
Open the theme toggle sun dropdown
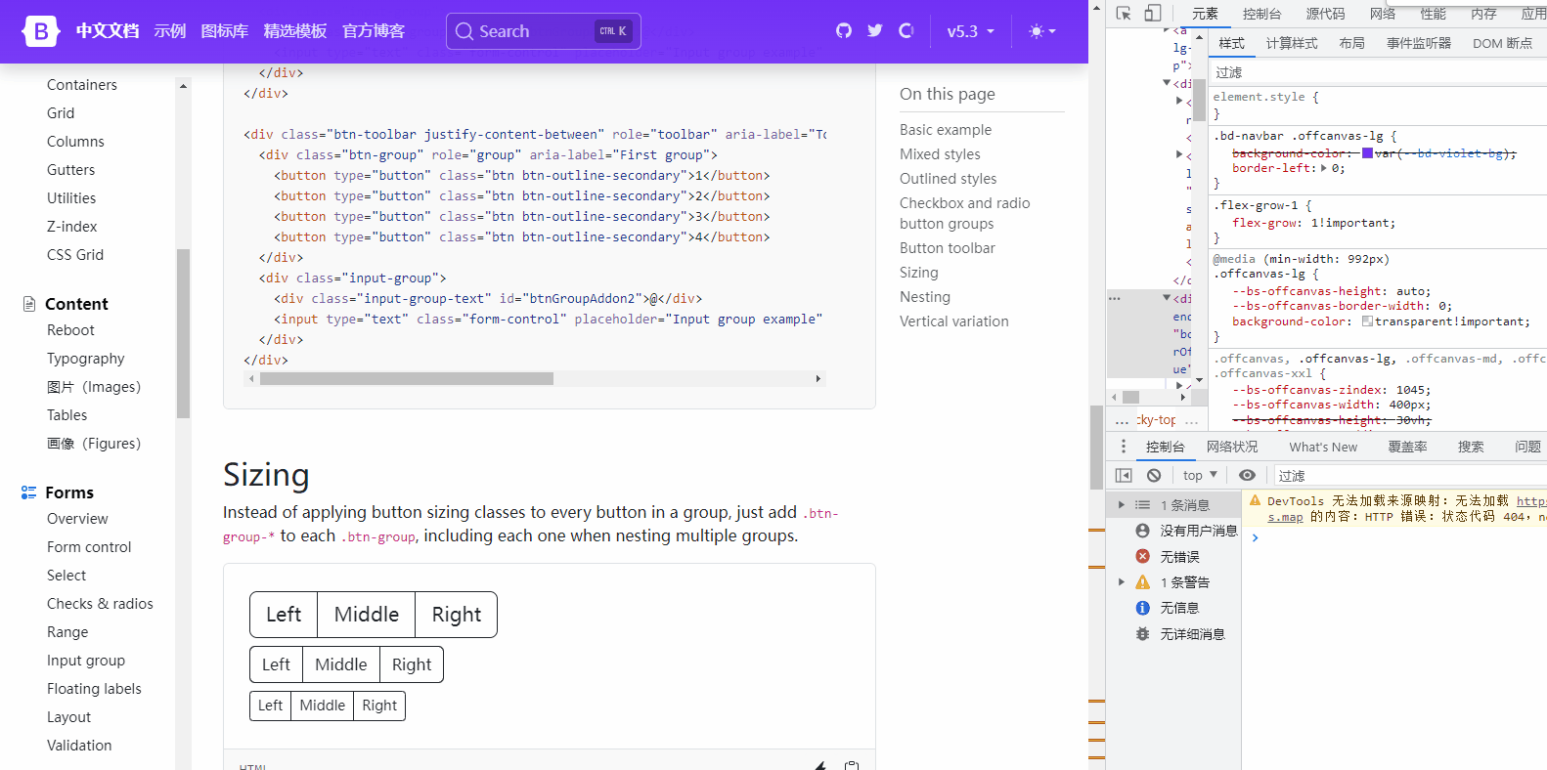click(x=1041, y=31)
